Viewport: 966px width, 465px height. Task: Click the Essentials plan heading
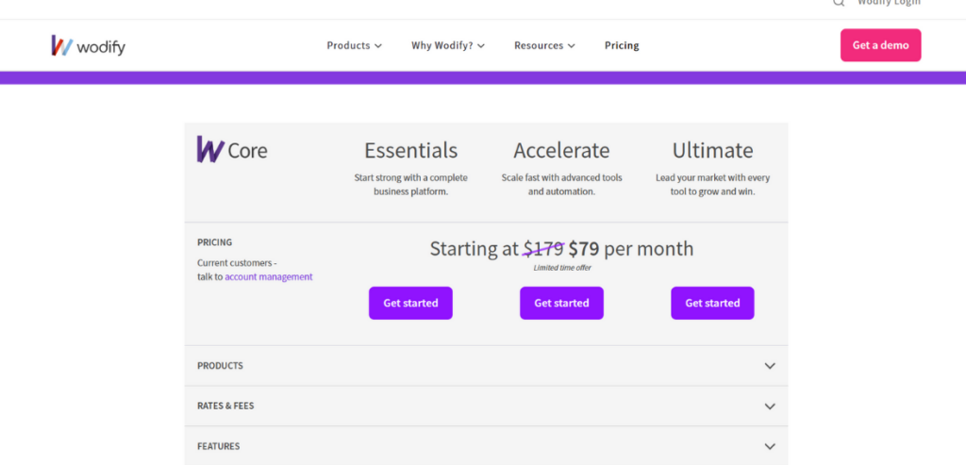pyautogui.click(x=411, y=150)
